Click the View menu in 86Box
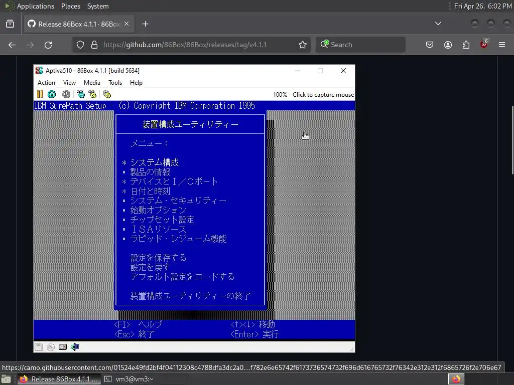This screenshot has height=385, width=514. (x=69, y=83)
